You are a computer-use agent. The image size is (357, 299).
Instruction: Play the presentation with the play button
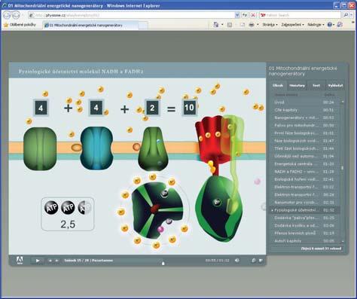(38, 261)
